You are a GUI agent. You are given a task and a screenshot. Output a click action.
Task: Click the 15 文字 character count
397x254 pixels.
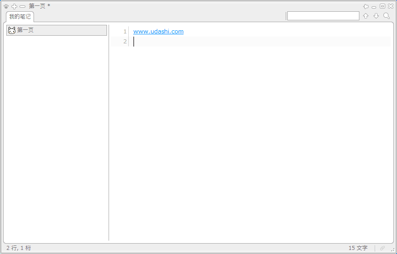pyautogui.click(x=358, y=248)
